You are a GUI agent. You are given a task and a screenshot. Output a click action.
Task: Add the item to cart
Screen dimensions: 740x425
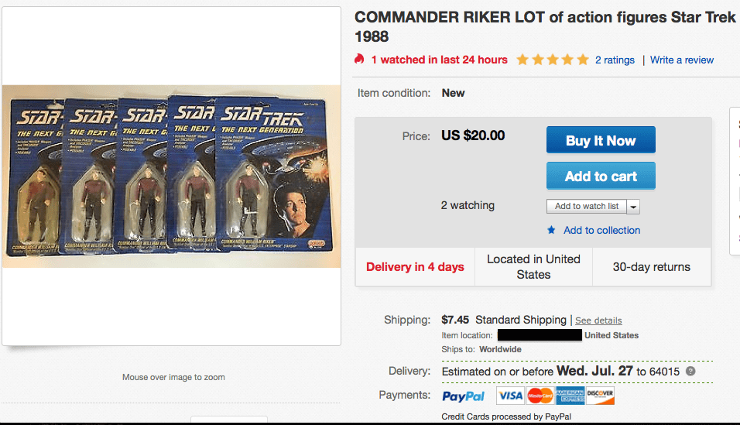(601, 176)
